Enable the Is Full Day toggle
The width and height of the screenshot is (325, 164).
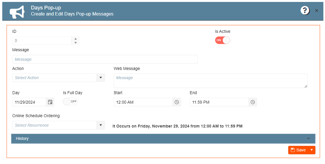coord(70,102)
